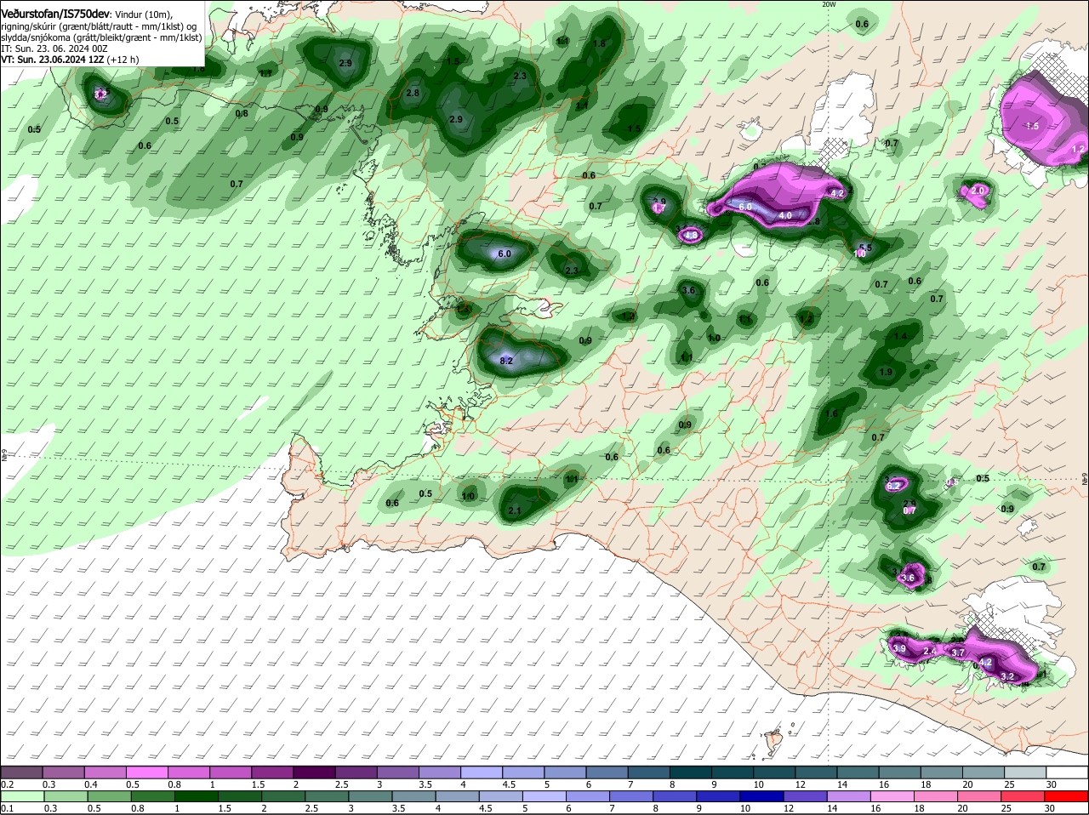This screenshot has width=1089, height=815.
Task: Select the 2.0 value in the small purple patch
Action: [x=978, y=191]
